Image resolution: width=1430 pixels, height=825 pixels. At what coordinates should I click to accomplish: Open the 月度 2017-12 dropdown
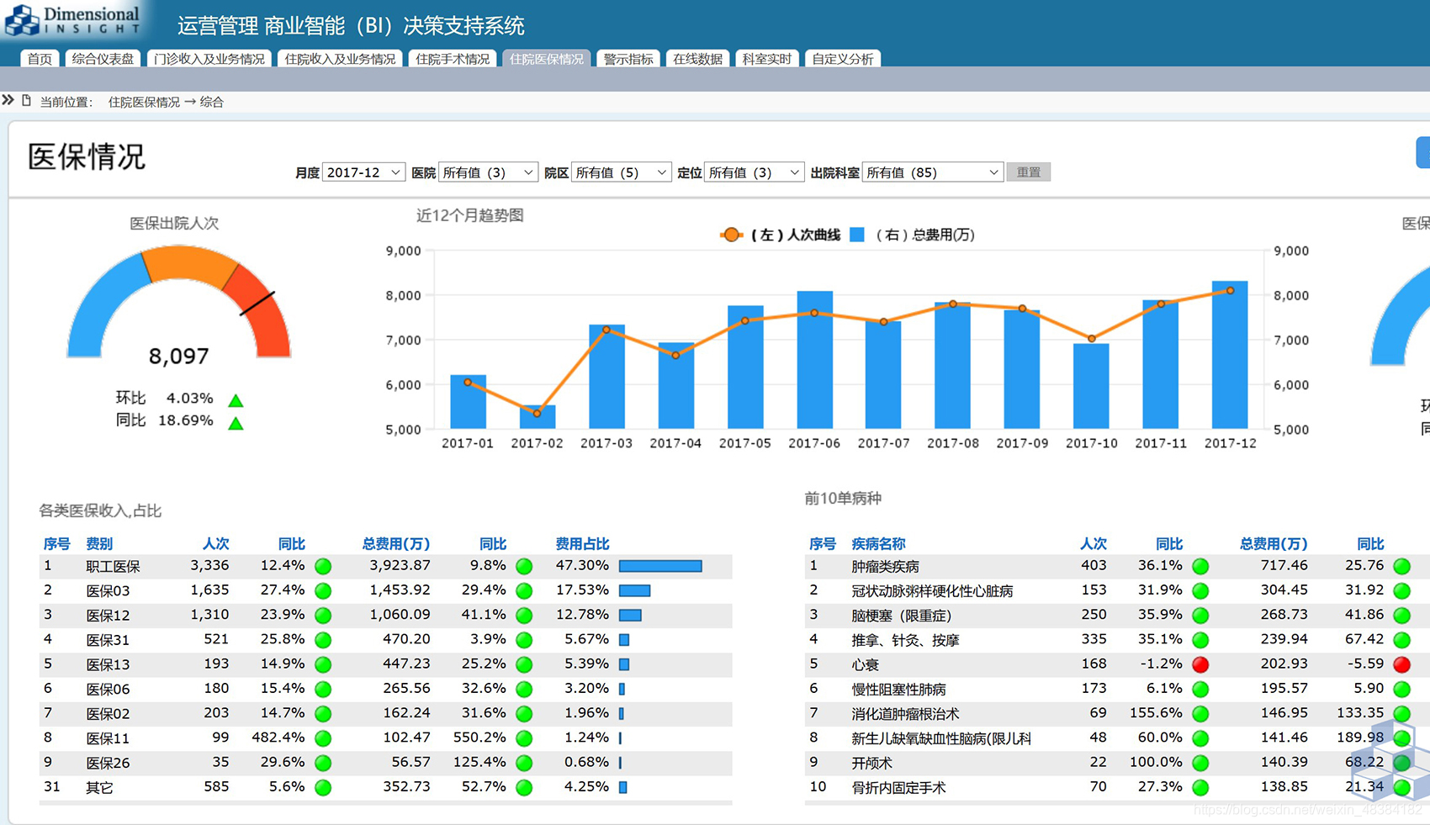363,172
